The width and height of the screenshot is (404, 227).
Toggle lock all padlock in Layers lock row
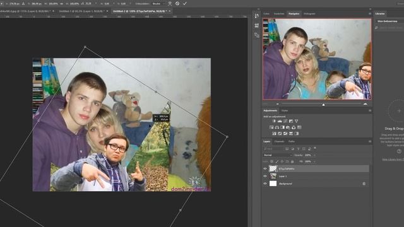(x=292, y=161)
